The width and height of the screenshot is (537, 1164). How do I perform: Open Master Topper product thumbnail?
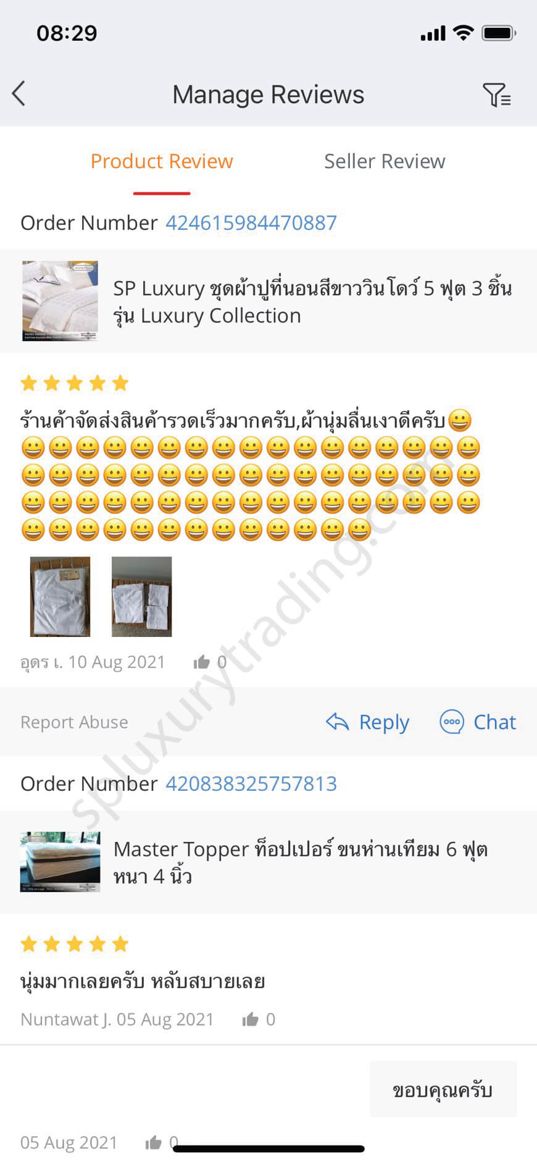pos(60,861)
